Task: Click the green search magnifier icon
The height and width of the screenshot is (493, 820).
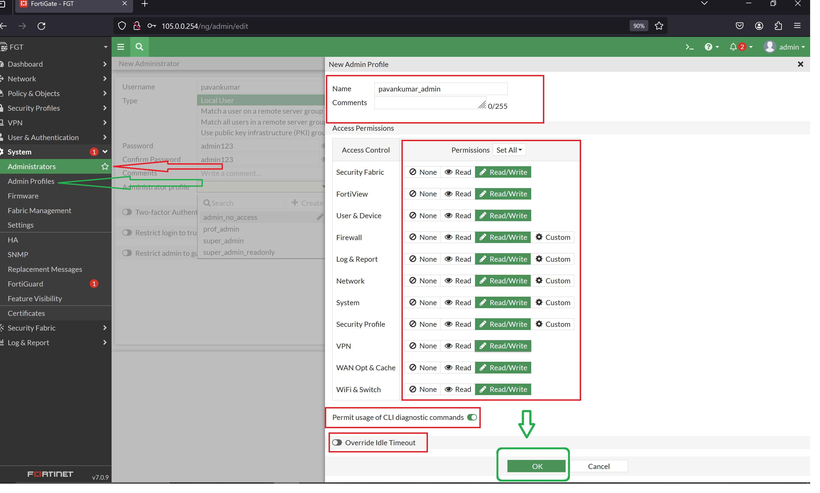Action: pyautogui.click(x=139, y=47)
